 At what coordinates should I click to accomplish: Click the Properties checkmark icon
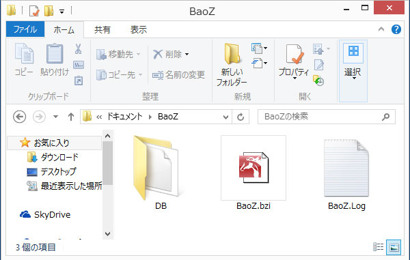pos(295,54)
